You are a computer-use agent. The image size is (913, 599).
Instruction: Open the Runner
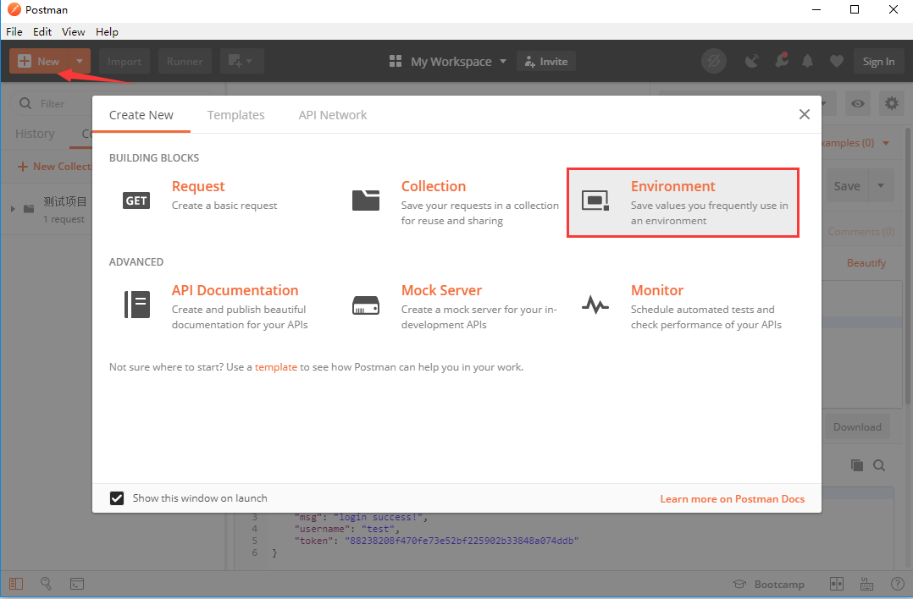tap(185, 61)
